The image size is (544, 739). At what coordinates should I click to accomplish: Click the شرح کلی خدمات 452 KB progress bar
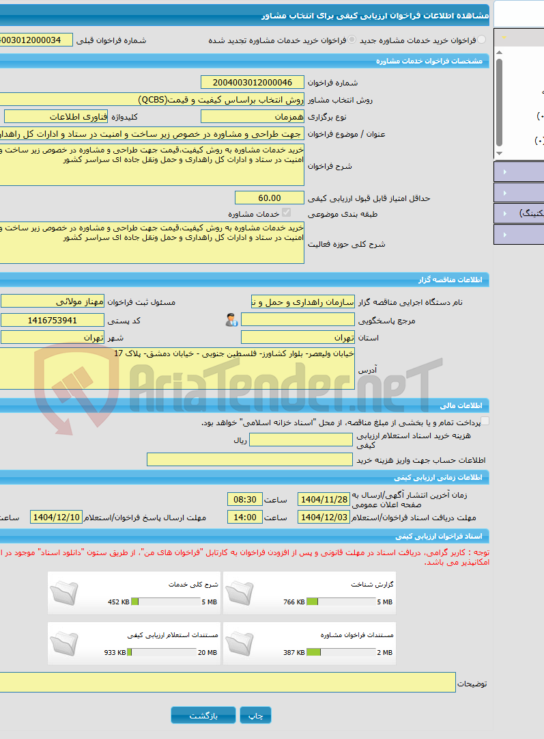click(166, 602)
